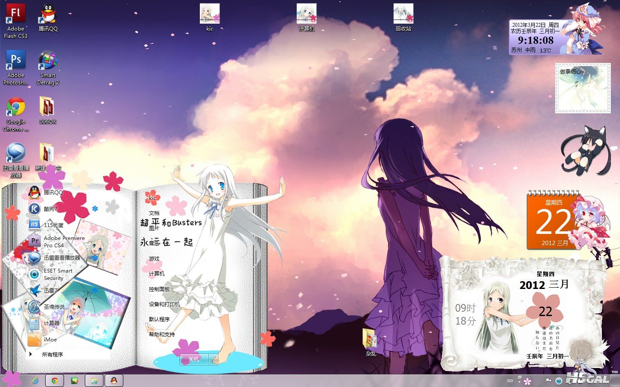Open 计算器 calculator in the start menu
The width and height of the screenshot is (620, 387).
(44, 323)
